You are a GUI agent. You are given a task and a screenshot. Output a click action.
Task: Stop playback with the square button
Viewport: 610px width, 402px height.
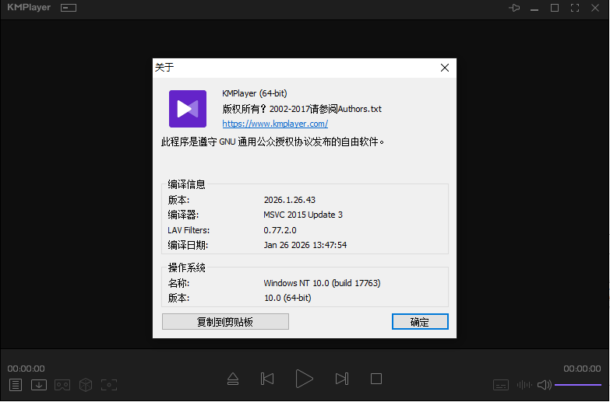[376, 379]
